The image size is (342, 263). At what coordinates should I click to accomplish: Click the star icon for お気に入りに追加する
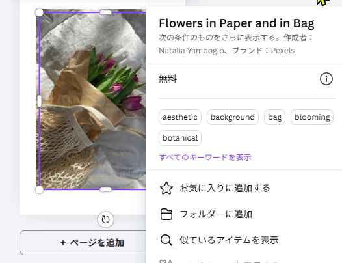(166, 188)
